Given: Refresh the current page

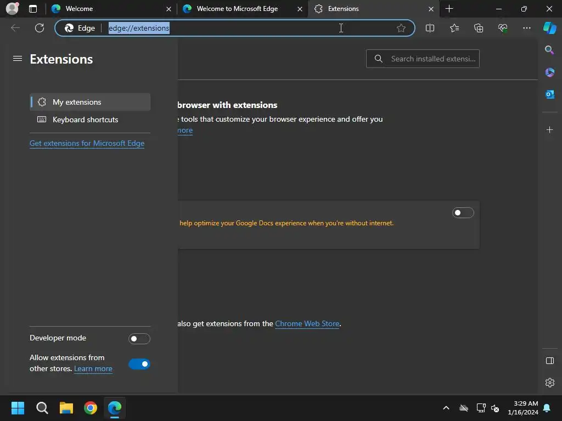Looking at the screenshot, I should coord(40,28).
